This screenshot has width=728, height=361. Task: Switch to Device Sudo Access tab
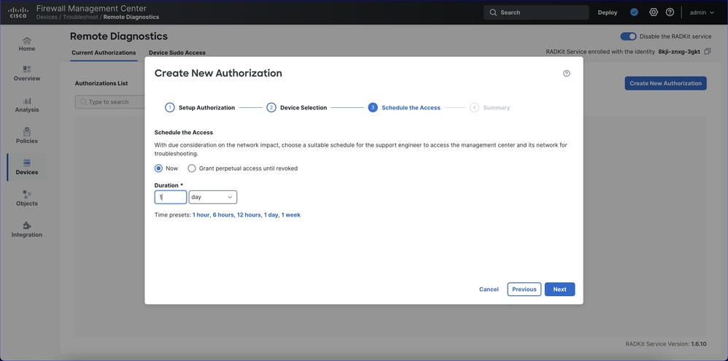pos(177,53)
